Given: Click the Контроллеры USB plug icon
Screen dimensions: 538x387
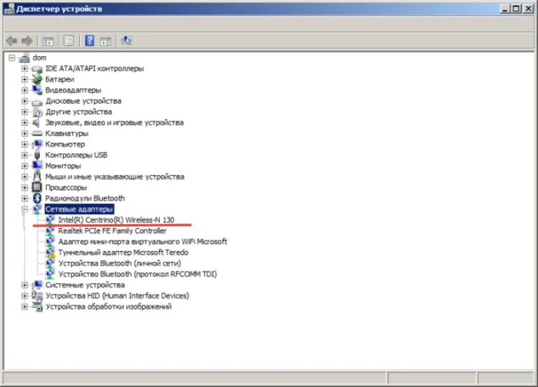Looking at the screenshot, I should 37,155.
